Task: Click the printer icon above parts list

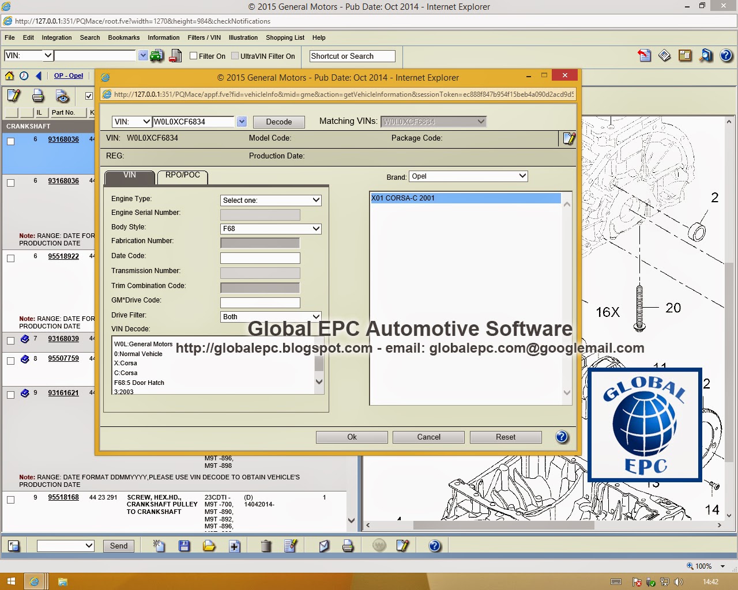Action: click(38, 96)
